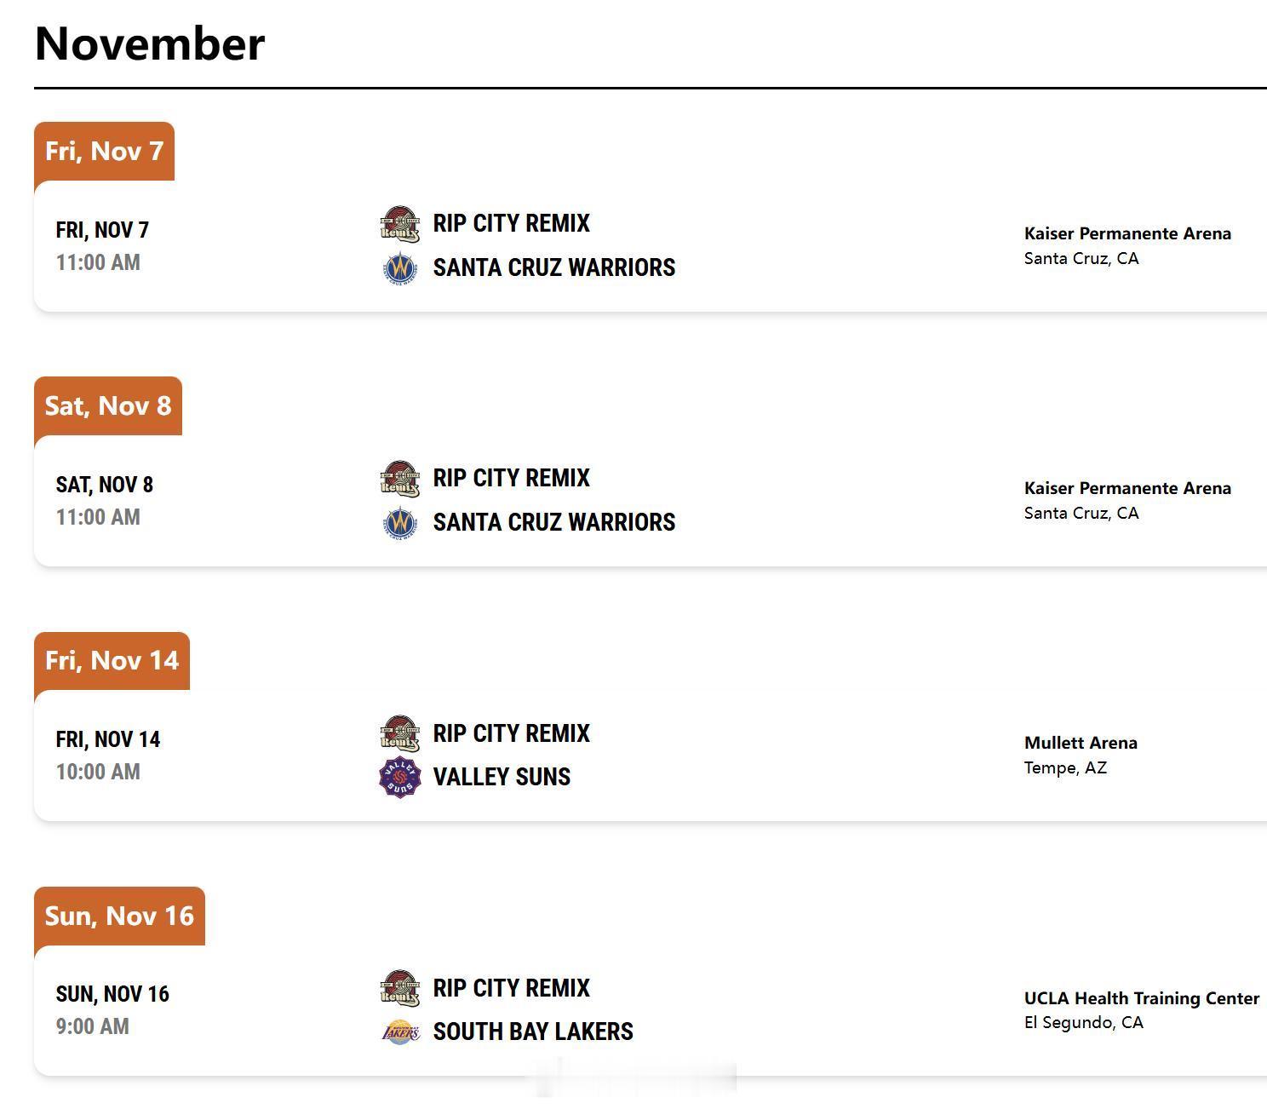Select the Fri, Nov 7 date tab
The height and width of the screenshot is (1109, 1267).
click(104, 152)
